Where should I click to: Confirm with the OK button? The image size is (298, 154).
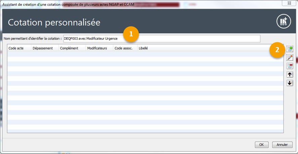click(261, 145)
